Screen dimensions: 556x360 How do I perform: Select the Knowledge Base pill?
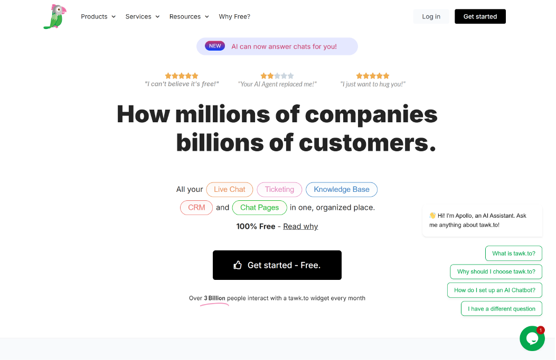click(x=341, y=189)
